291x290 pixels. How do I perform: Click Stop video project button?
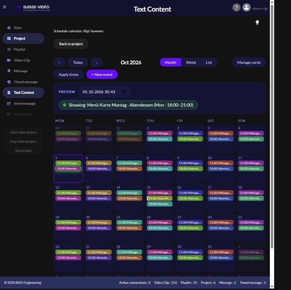(x=23, y=142)
